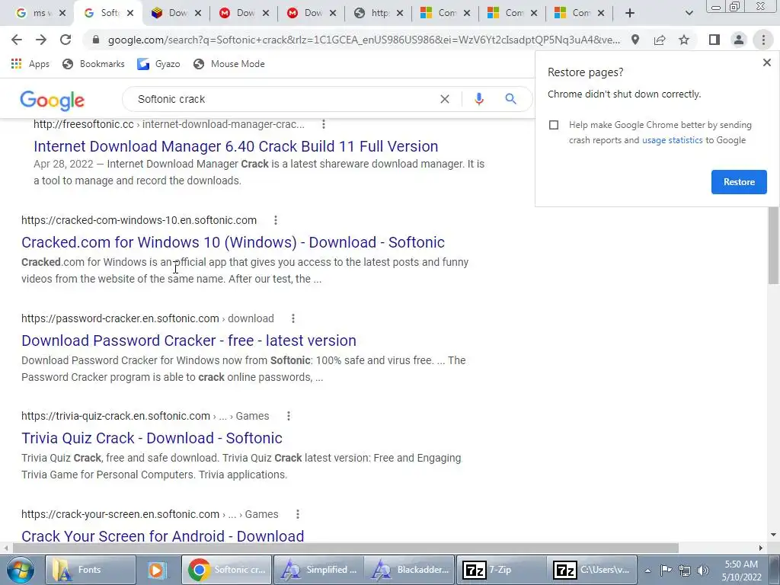Share this page with the share icon

tap(660, 40)
